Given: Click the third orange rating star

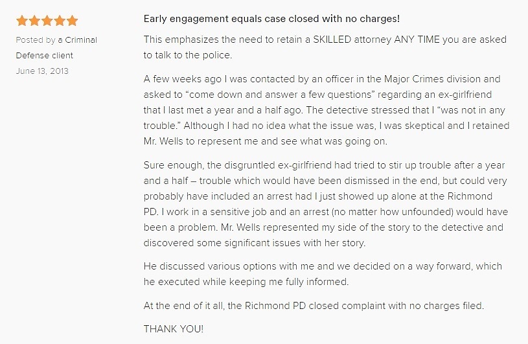Looking at the screenshot, I should point(47,21).
